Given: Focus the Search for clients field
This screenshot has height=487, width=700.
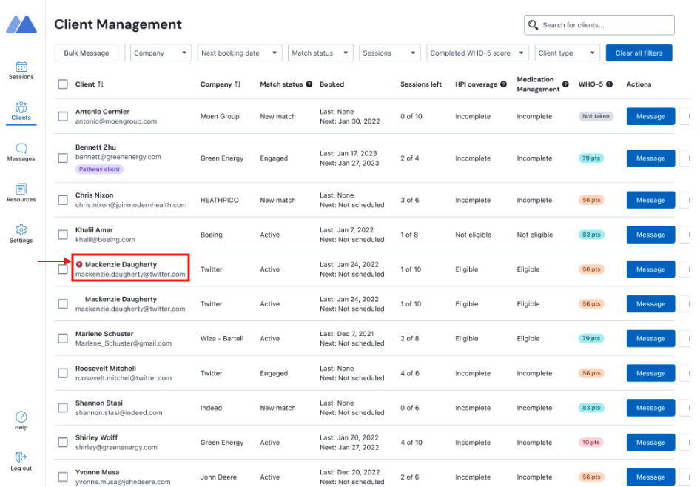Looking at the screenshot, I should tap(599, 25).
